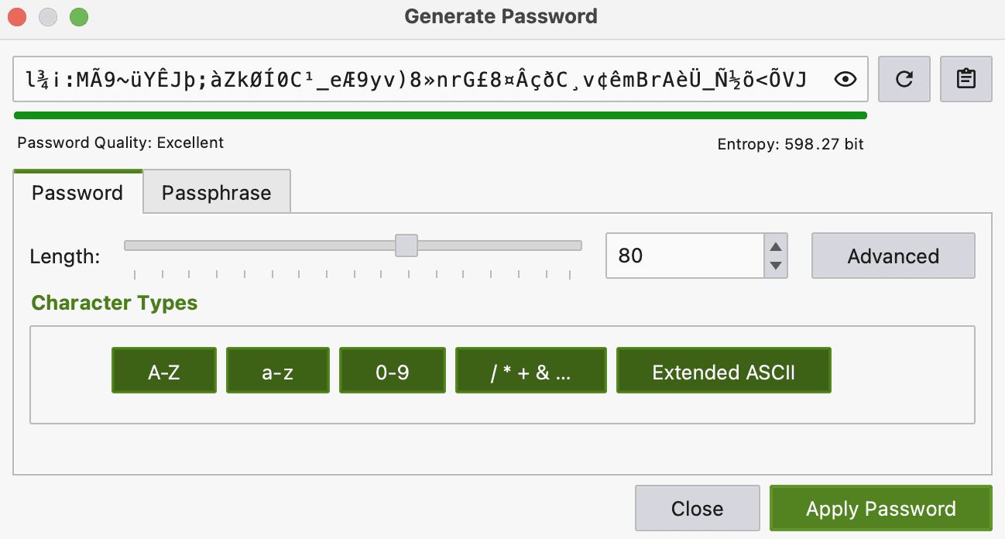Screen dimensions: 1005x539
Task: Copy the generated password to clipboard
Action: tap(966, 78)
